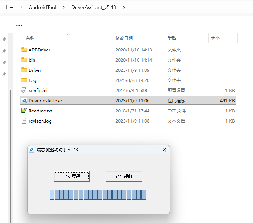Click the second pin icon in sidebar
Image resolution: width=253 pixels, height=223 pixels.
coord(4,51)
